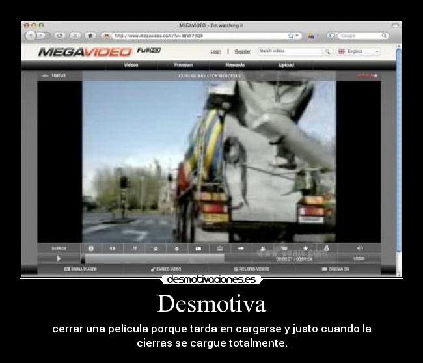Click EMBED VIDEO option
The height and width of the screenshot is (363, 423).
click(166, 269)
